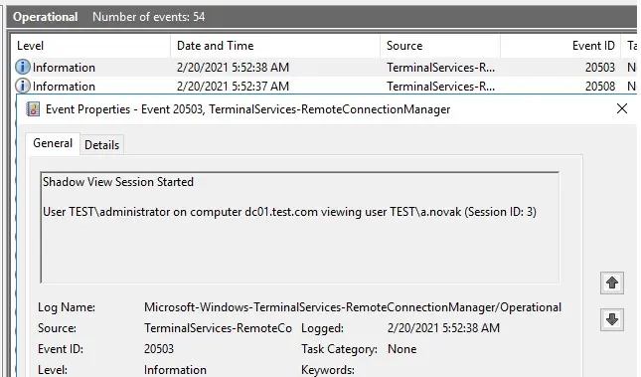Click the Source column header

pos(440,46)
